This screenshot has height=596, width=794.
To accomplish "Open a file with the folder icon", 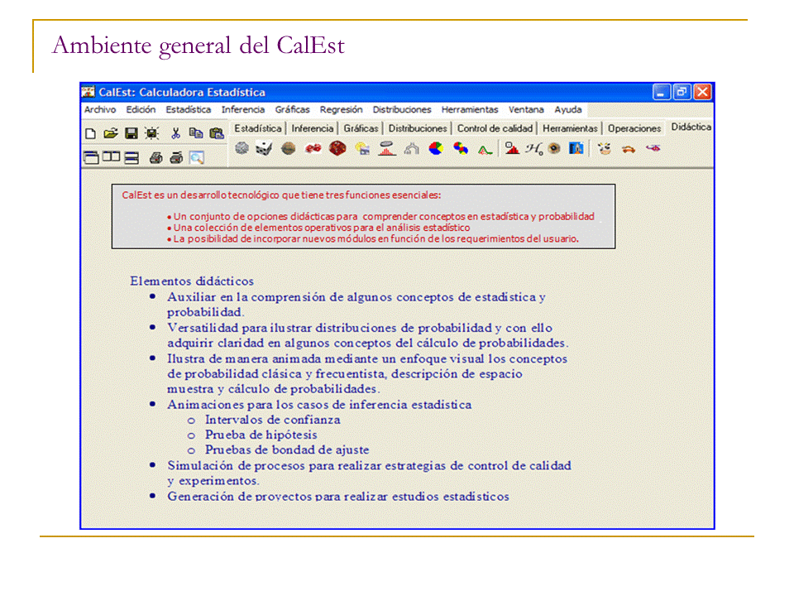I will (111, 133).
